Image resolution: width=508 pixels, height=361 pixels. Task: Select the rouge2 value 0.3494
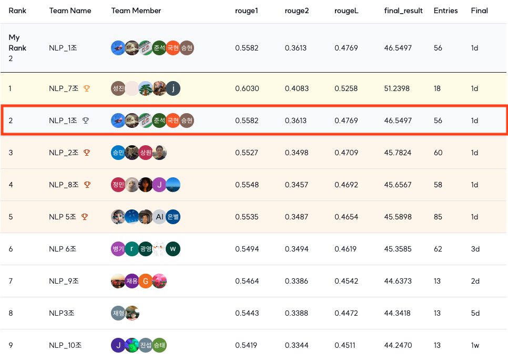(297, 248)
